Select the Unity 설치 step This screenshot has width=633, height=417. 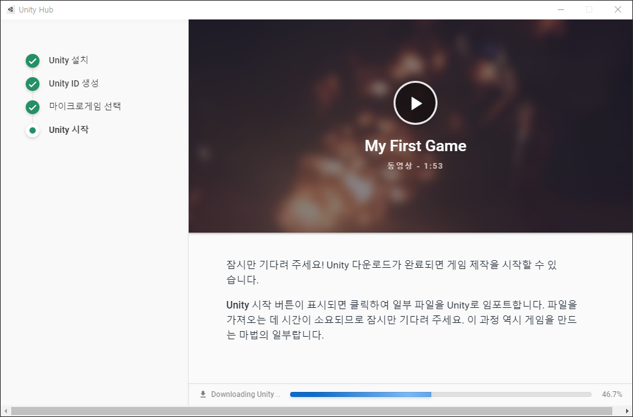tap(68, 60)
